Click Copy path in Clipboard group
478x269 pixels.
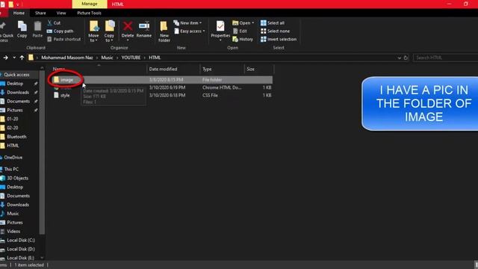click(60, 31)
